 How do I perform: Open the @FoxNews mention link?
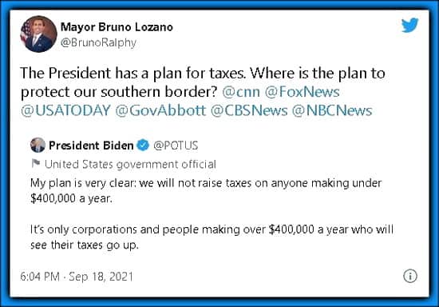(302, 92)
